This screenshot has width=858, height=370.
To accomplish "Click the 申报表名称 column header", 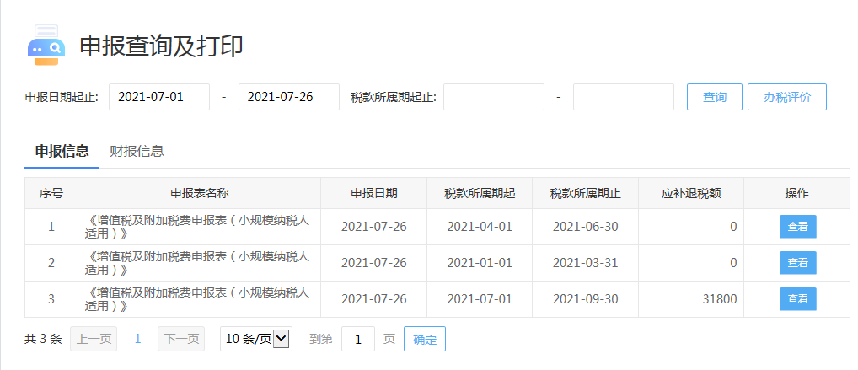I will pyautogui.click(x=199, y=193).
